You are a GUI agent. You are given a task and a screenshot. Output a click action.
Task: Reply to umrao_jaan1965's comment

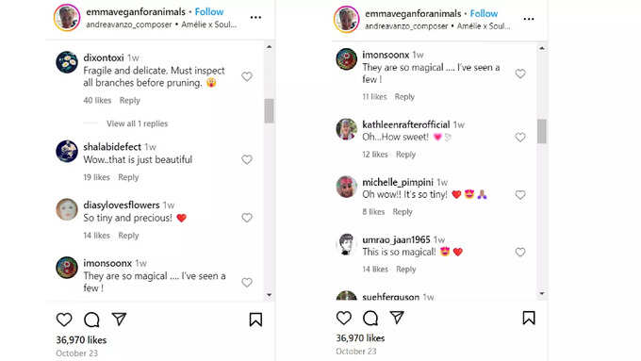(x=406, y=269)
